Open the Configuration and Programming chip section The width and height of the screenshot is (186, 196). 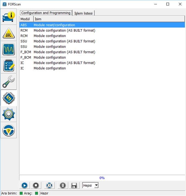[9, 98]
